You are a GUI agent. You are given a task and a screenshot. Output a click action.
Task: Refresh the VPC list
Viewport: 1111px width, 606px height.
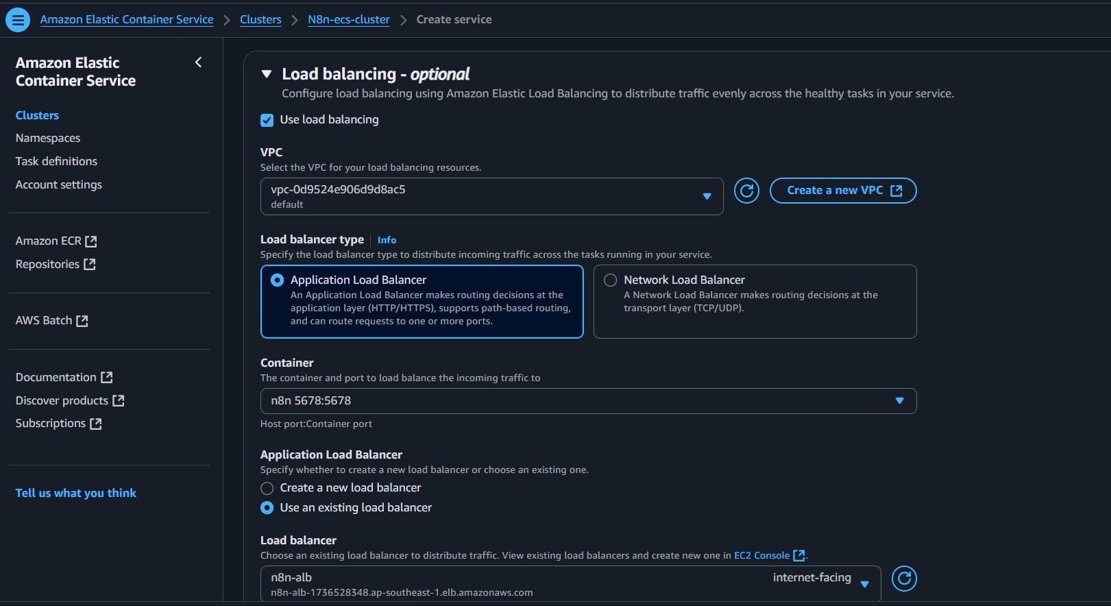pos(746,191)
